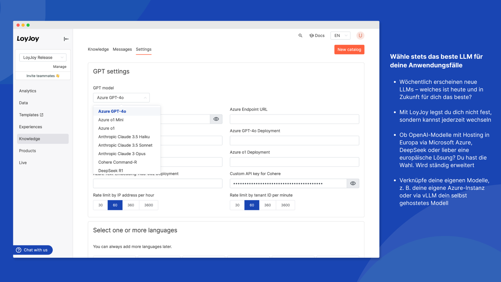Switch to the Messages tab
Image resolution: width=501 pixels, height=282 pixels.
122,49
